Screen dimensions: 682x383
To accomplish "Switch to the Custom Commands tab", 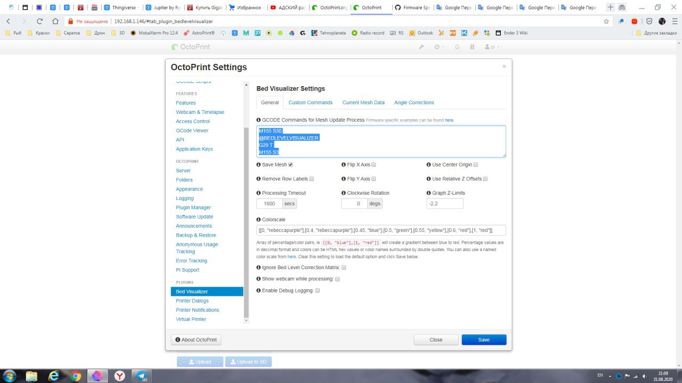I will (311, 103).
